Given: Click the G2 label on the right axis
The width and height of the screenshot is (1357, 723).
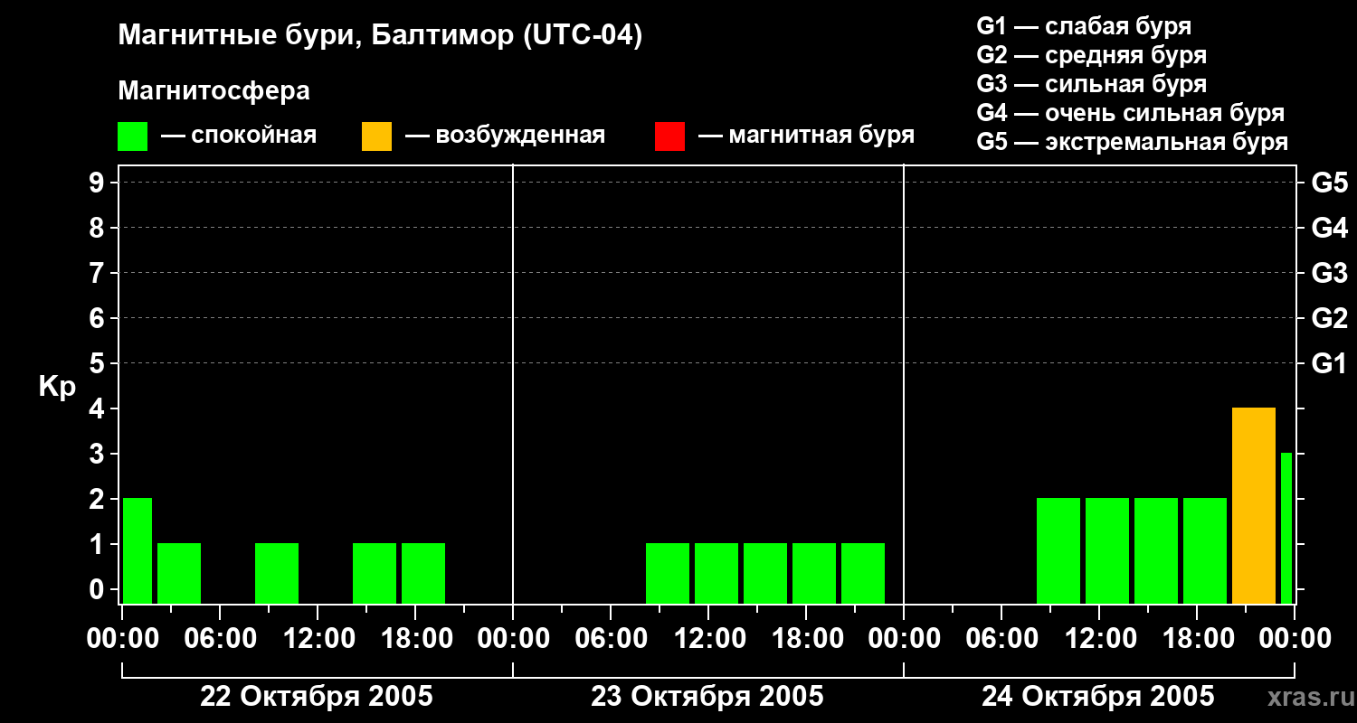Looking at the screenshot, I should click(1329, 318).
